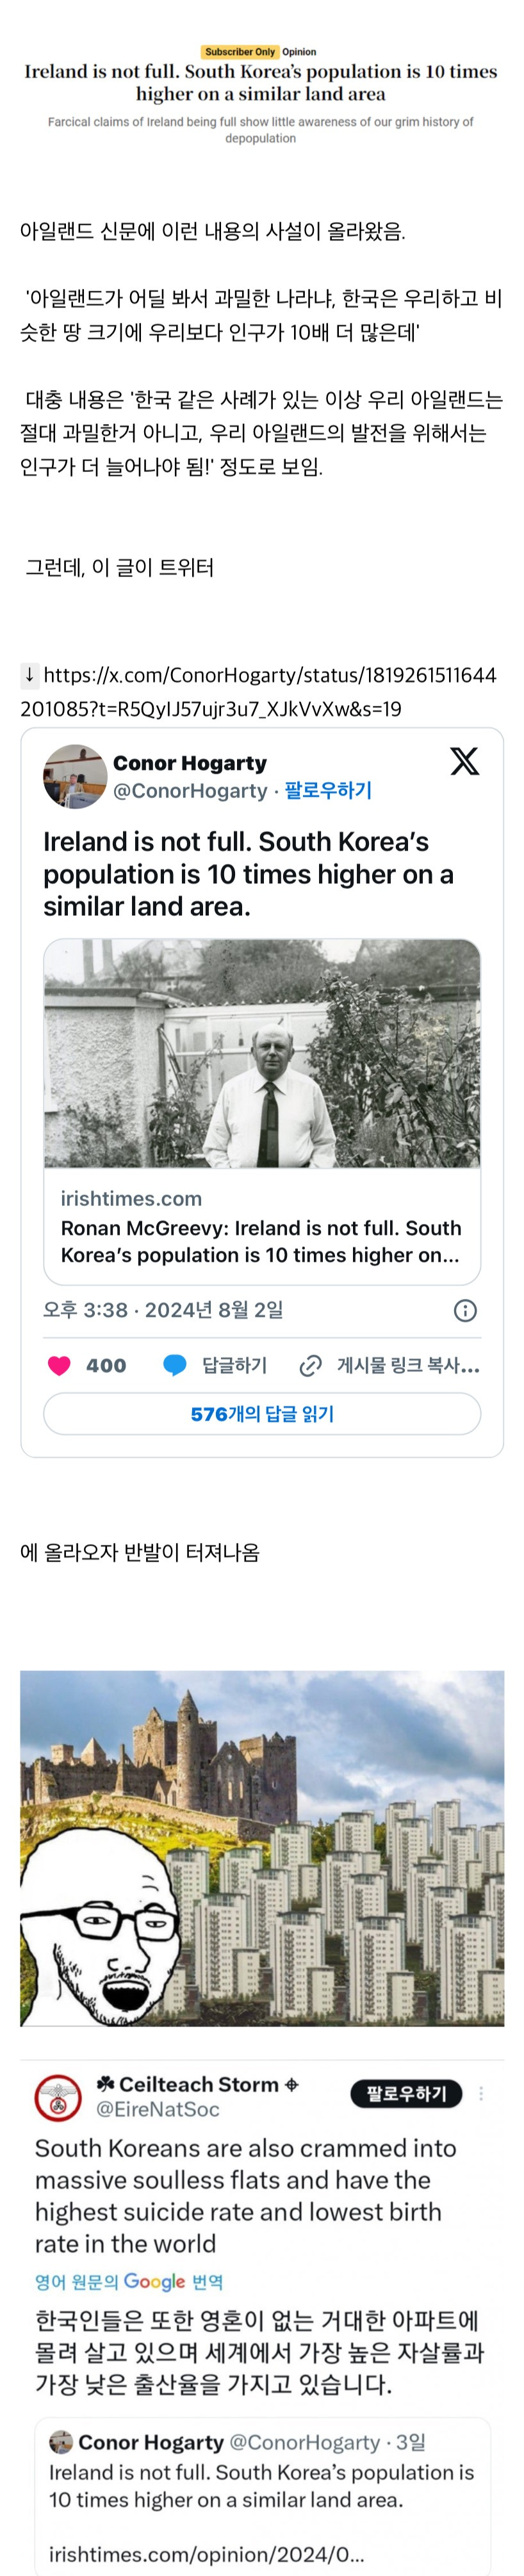Click the reply speech bubble icon
This screenshot has height=2576, width=524.
coord(175,1366)
